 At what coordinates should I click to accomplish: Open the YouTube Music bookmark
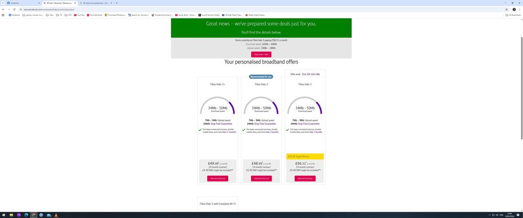click(x=95, y=15)
